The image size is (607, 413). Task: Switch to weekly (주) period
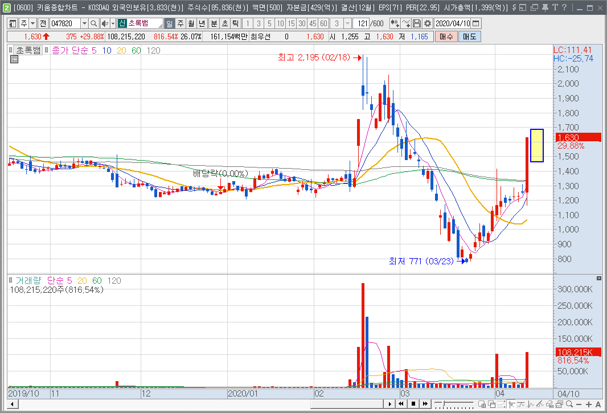point(181,23)
